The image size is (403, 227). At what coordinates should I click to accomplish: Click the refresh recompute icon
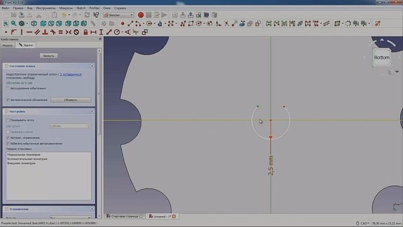87,15
